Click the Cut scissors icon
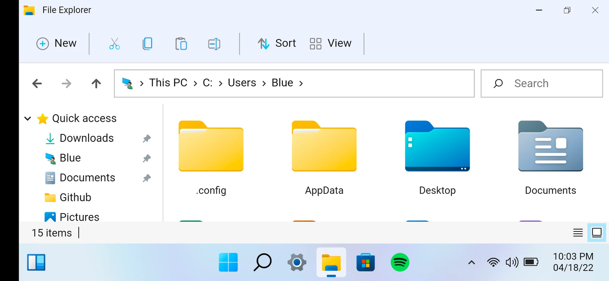This screenshot has height=281, width=609. click(x=114, y=44)
